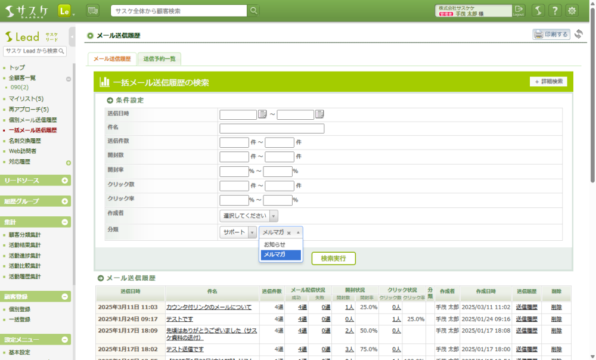
Task: Click the 検索実行 button
Action: click(333, 258)
